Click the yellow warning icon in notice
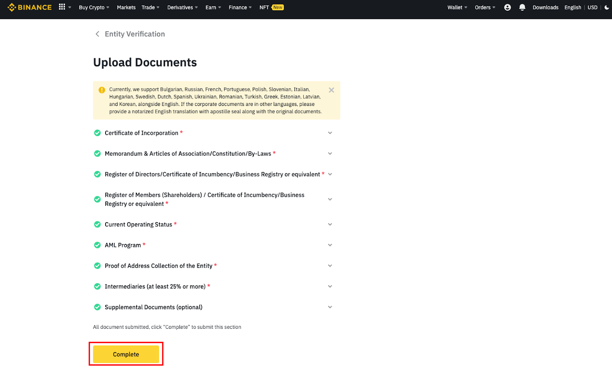612x372 pixels. click(102, 90)
